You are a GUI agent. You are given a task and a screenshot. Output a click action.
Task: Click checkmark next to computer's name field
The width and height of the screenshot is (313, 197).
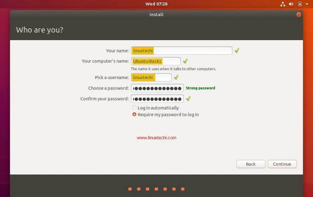[x=185, y=61]
